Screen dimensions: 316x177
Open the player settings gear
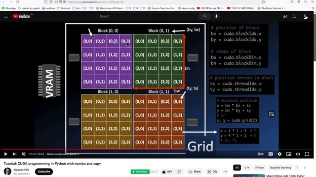coord(279,154)
